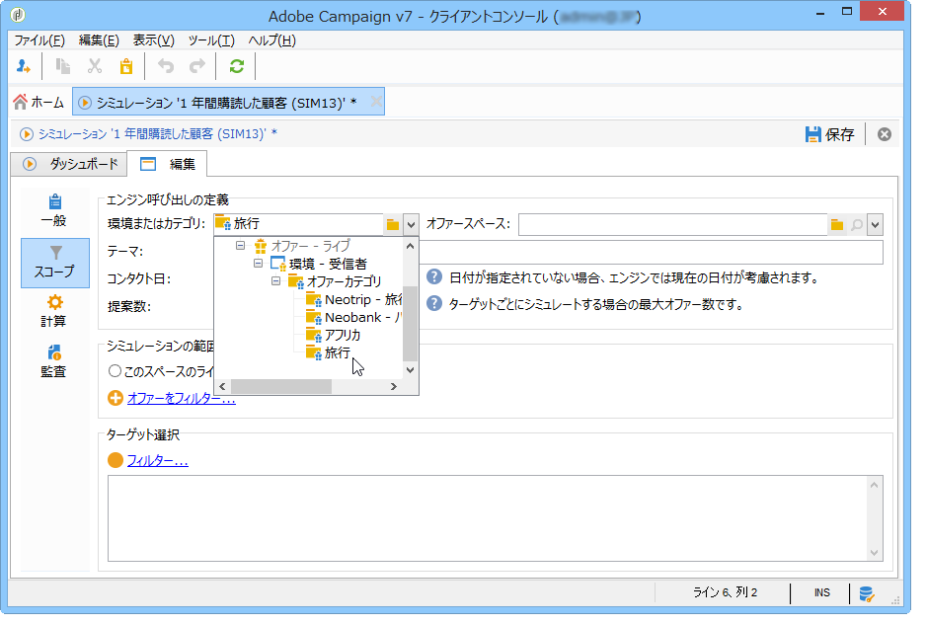Click the tree popup scroll down arrow
The width and height of the screenshot is (926, 624).
(x=411, y=370)
